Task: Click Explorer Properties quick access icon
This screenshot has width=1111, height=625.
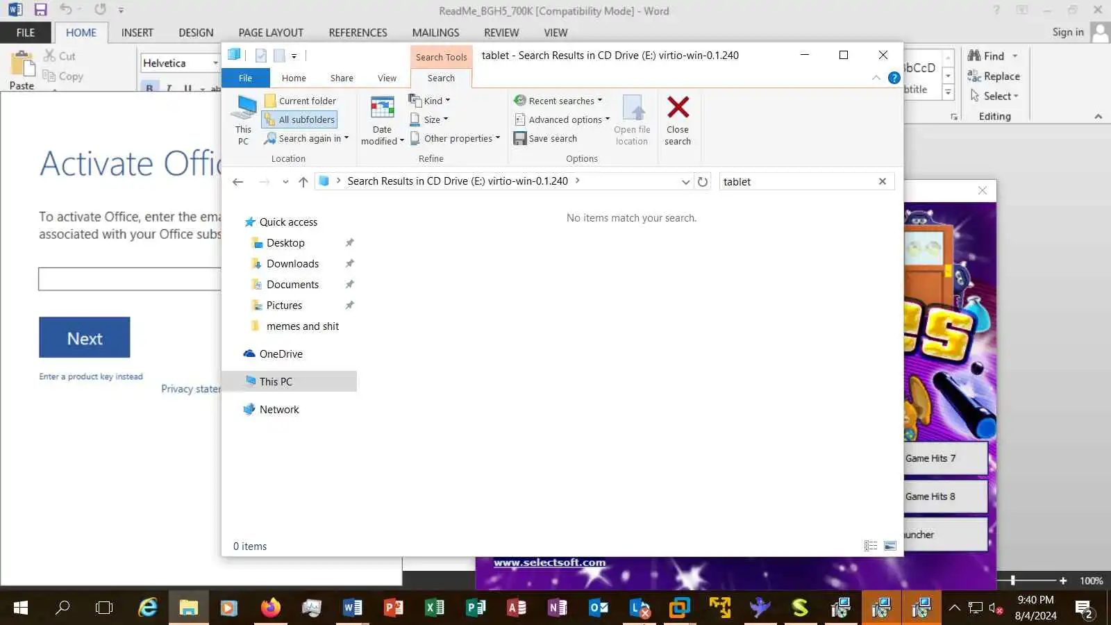Action: (261, 56)
